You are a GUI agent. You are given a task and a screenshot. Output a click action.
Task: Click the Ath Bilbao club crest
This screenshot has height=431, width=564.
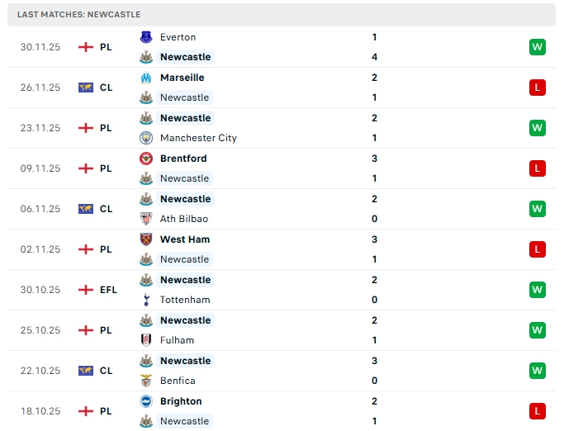[x=146, y=219]
